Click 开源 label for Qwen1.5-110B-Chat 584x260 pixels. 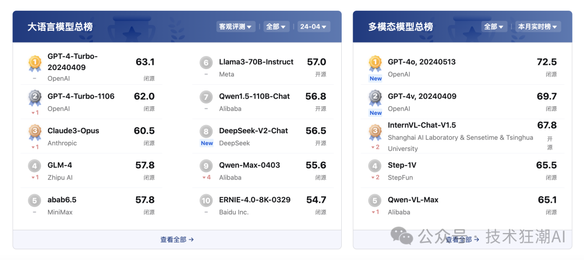click(321, 108)
